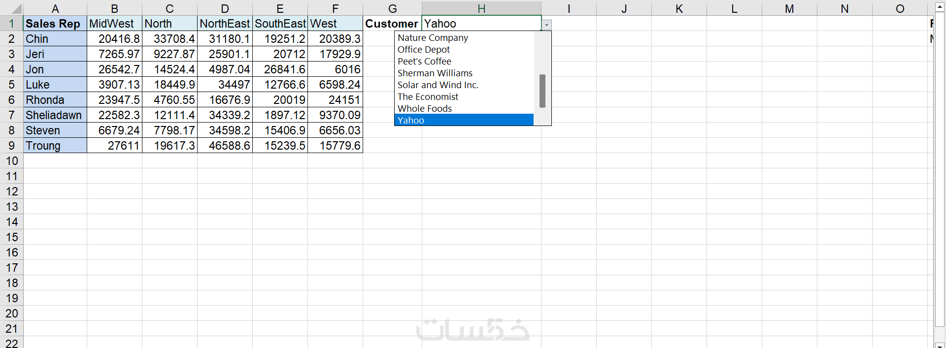This screenshot has height=348, width=946.
Task: Click the Customer label cell G1
Action: (x=392, y=24)
